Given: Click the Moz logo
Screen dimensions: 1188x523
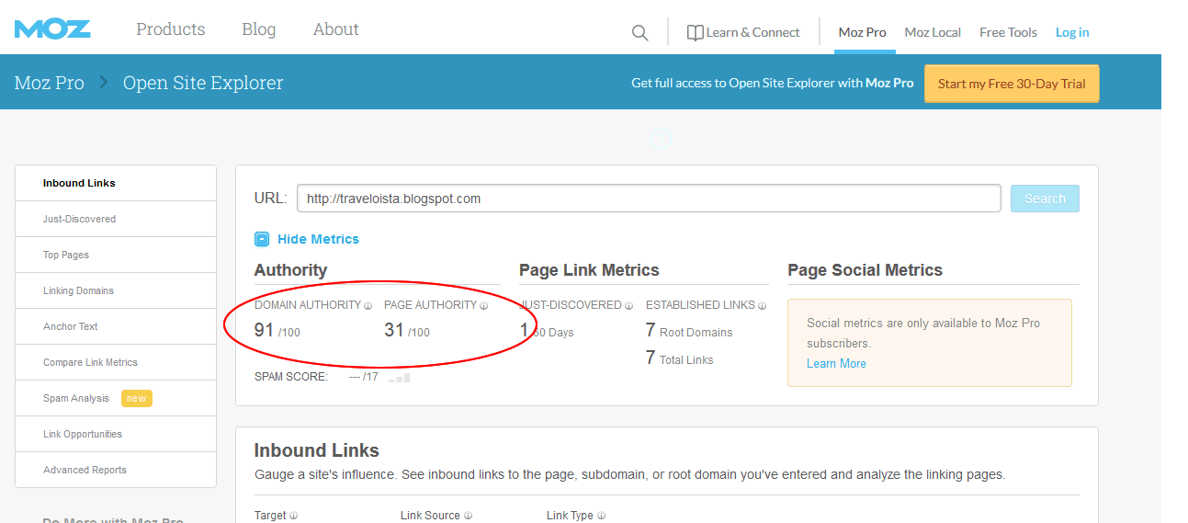Looking at the screenshot, I should tap(52, 29).
